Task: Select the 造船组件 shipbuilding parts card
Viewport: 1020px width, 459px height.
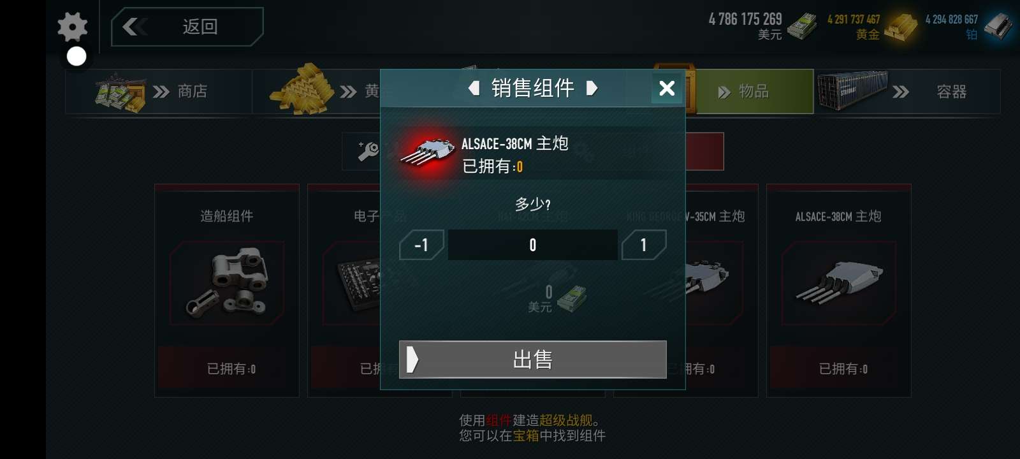Action: click(227, 291)
